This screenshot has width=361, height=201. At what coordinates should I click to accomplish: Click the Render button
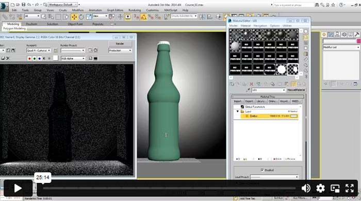coord(120,43)
